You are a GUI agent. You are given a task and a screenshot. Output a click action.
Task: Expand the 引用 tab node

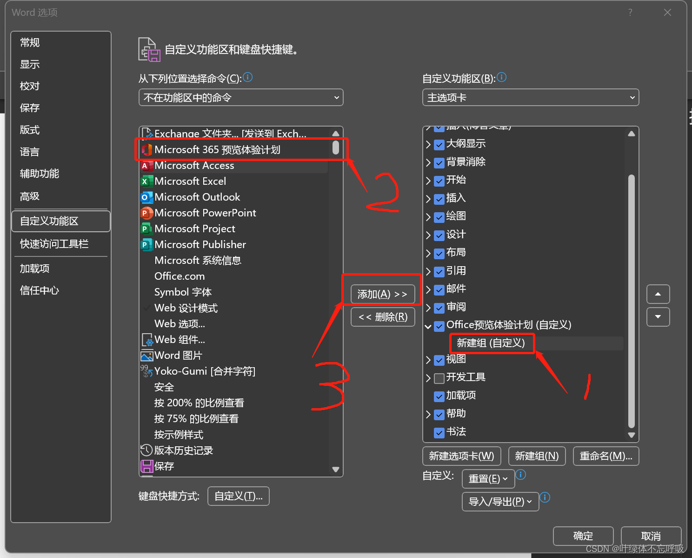[x=428, y=272]
